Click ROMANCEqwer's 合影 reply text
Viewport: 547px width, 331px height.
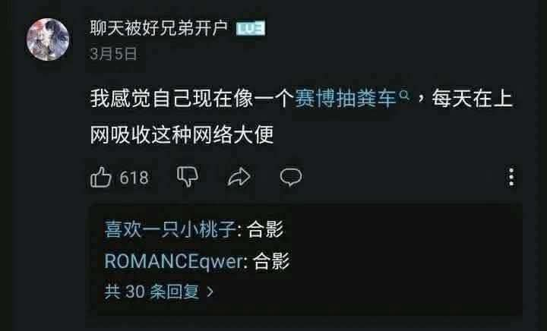coord(271,261)
